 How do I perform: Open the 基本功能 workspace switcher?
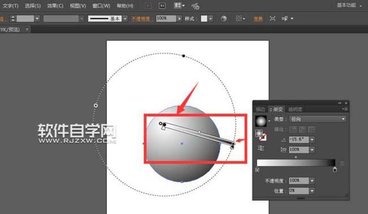coord(349,5)
